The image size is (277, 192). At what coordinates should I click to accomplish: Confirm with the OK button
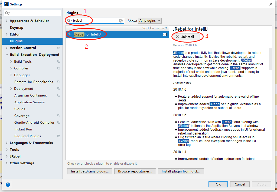coord(218,184)
